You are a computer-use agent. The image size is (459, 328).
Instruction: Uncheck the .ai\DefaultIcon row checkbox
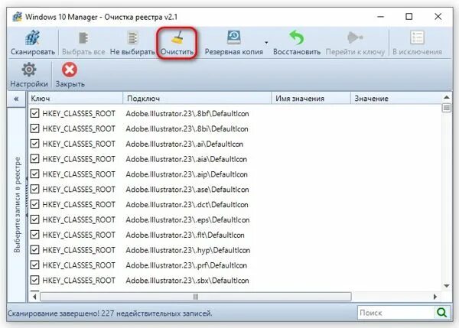click(34, 144)
